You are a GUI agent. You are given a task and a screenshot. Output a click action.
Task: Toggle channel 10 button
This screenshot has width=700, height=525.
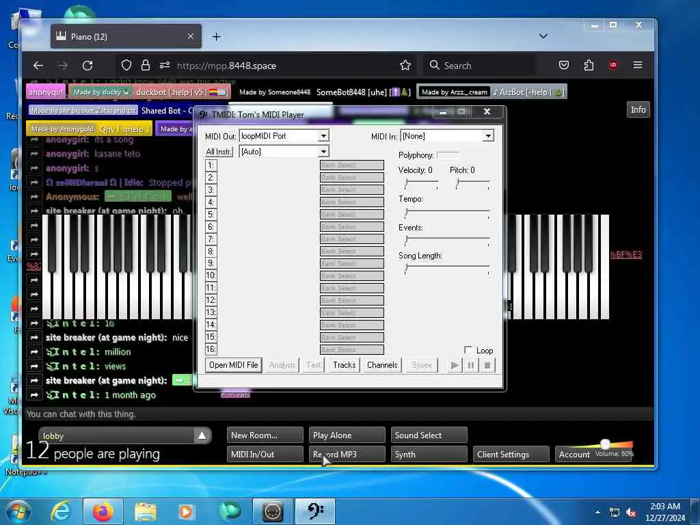click(211, 275)
